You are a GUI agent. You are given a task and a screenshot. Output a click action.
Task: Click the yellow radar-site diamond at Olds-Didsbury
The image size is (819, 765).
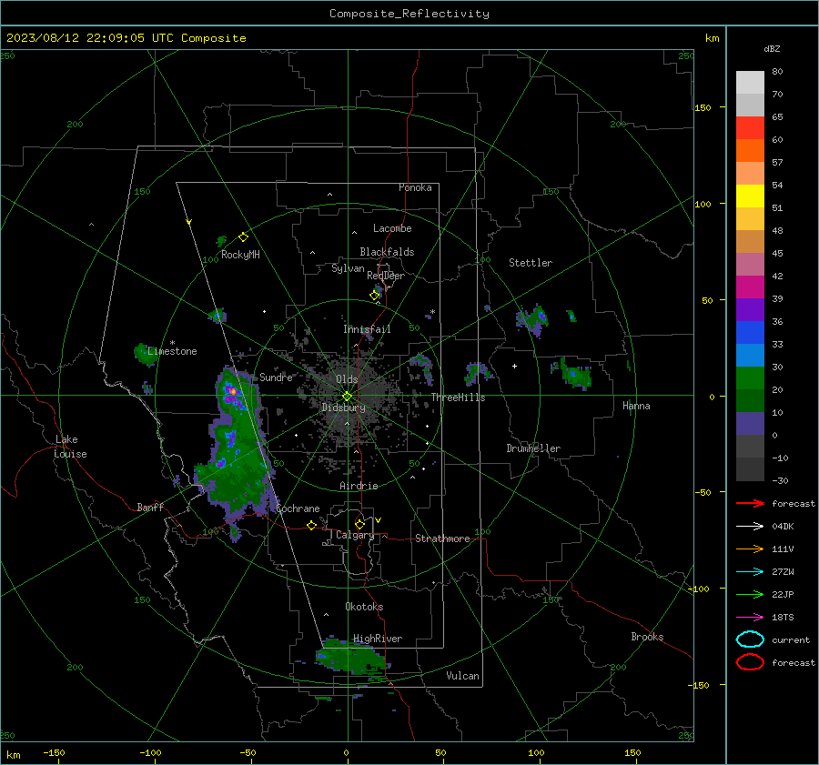click(x=347, y=396)
